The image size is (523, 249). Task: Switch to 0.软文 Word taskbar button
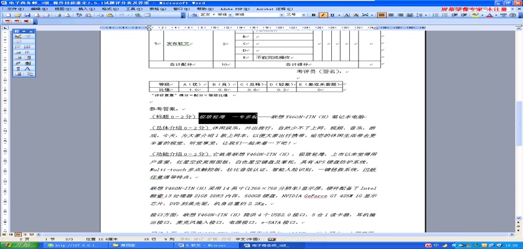click(206, 245)
